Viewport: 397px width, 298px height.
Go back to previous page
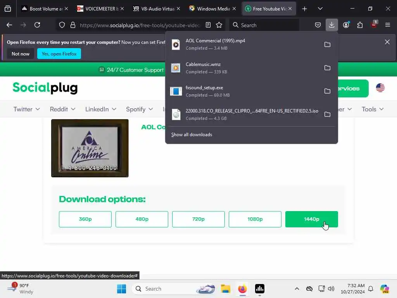(x=9, y=25)
